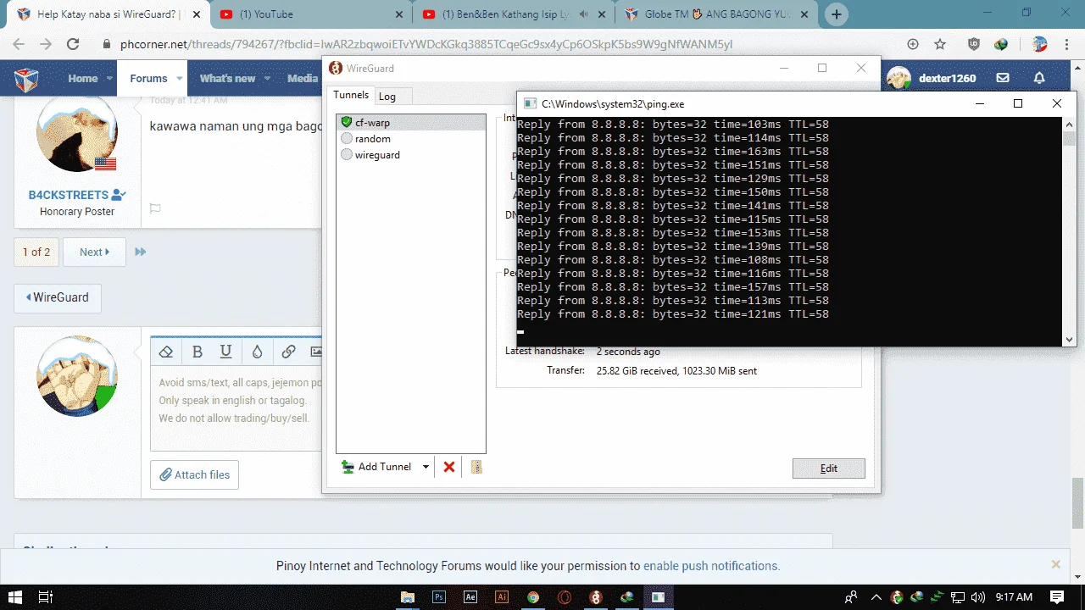Click the Edit button in WireGuard

pos(828,469)
